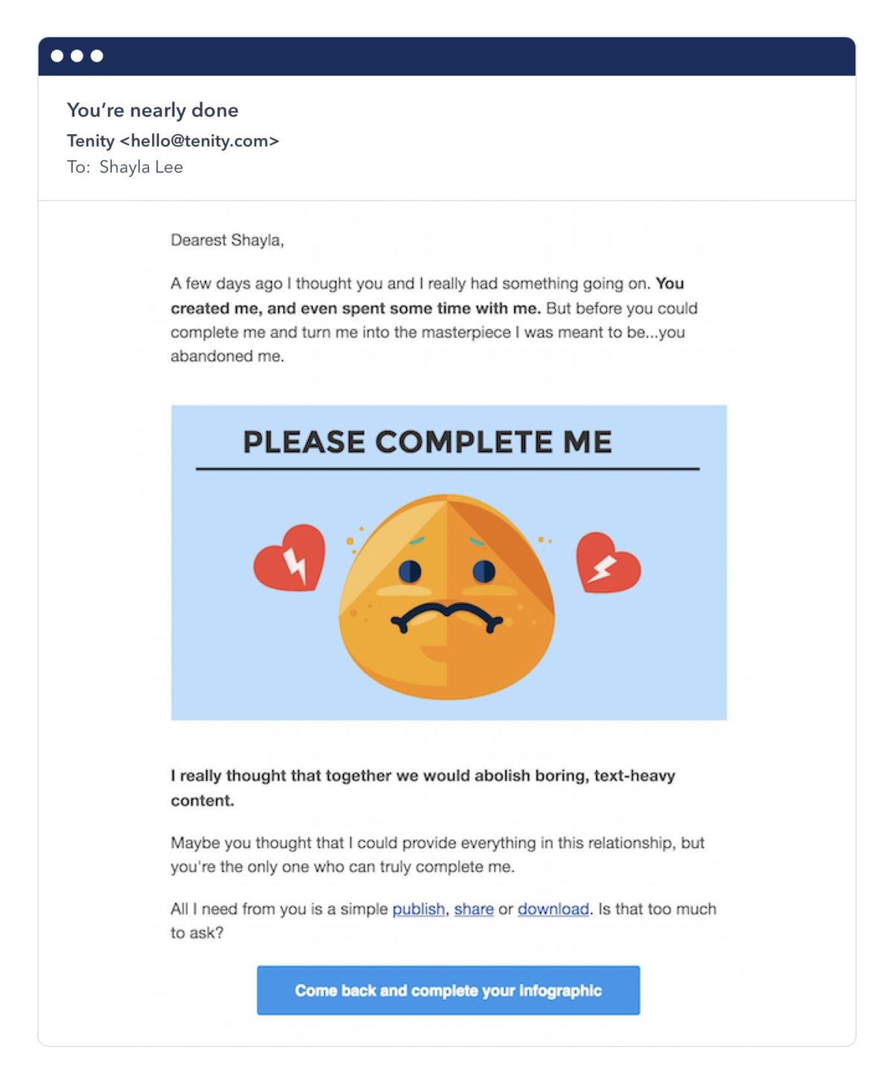This screenshot has width=894, height=1083.
Task: Click the sender address hello@tenity.com
Action: pyautogui.click(x=199, y=141)
